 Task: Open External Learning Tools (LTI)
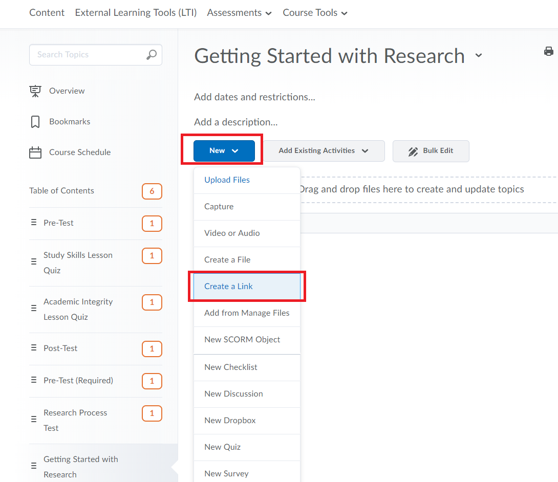coord(136,13)
